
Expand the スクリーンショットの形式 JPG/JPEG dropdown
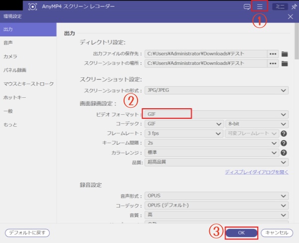(216, 90)
